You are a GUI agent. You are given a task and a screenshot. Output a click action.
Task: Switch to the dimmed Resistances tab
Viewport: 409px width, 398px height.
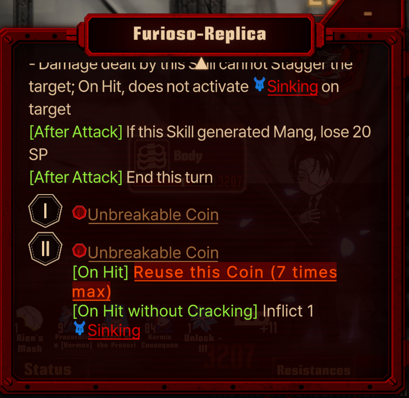[313, 370]
